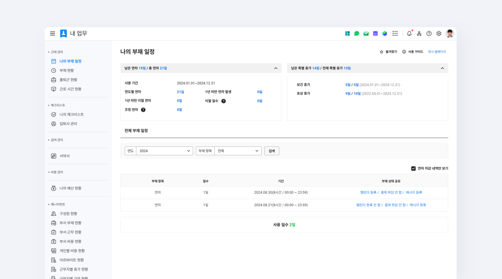Open 부서 부재 현황 in the sidebar
Screen dimensions: 502x279
click(x=71, y=223)
